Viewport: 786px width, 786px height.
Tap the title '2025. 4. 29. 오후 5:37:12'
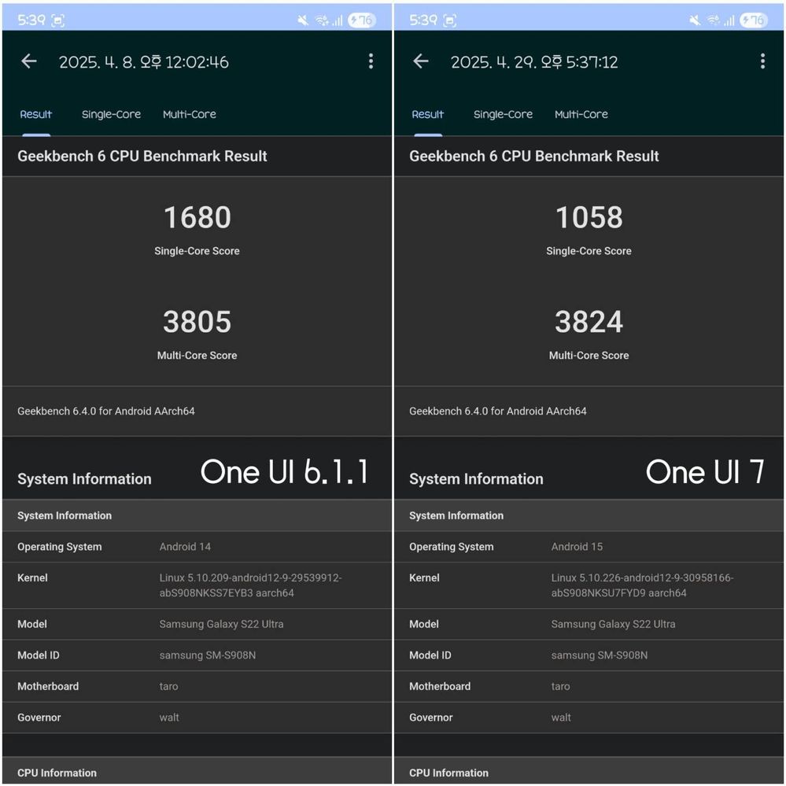pyautogui.click(x=534, y=62)
